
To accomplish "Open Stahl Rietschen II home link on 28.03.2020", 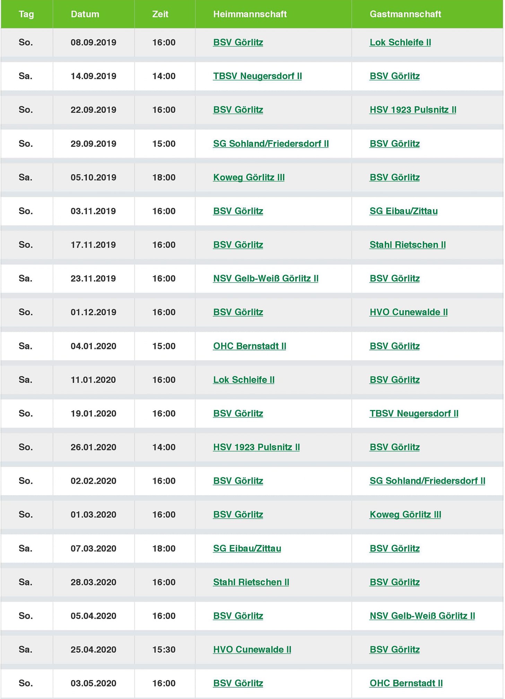I will [x=251, y=582].
